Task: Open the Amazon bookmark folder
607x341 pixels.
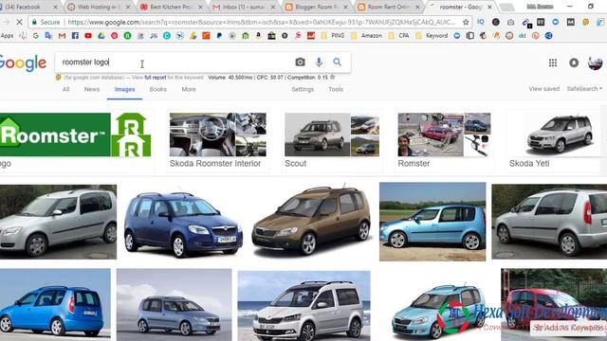Action: (366, 36)
